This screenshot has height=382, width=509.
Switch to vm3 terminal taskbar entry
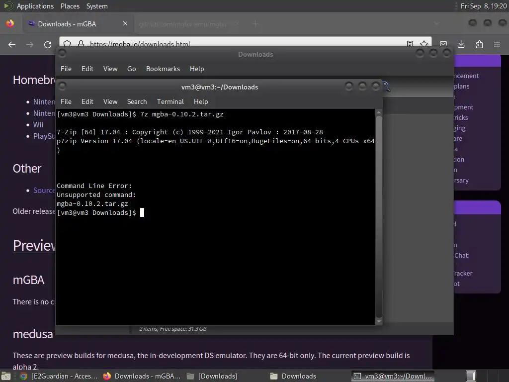[x=393, y=376]
